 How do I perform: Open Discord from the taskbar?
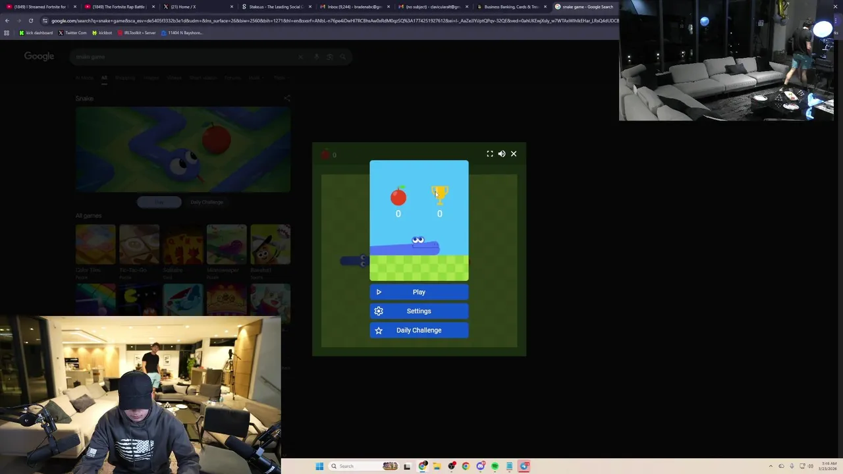[481, 466]
